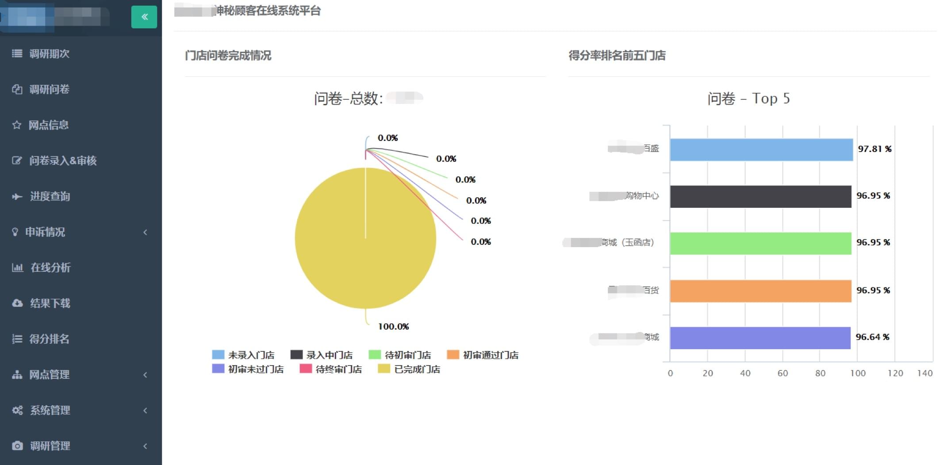
Task: Open the 得分排名 menu item
Action: (49, 339)
